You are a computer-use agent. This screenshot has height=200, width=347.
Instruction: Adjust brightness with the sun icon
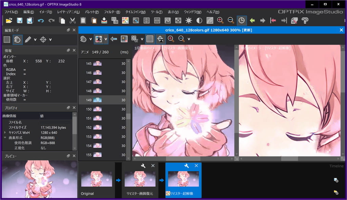coord(189,21)
